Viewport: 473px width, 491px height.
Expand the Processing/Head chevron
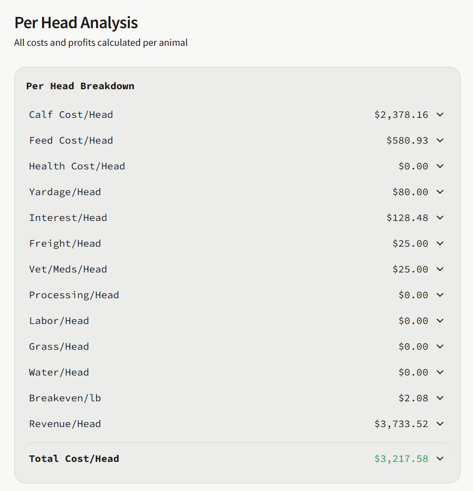coord(440,295)
